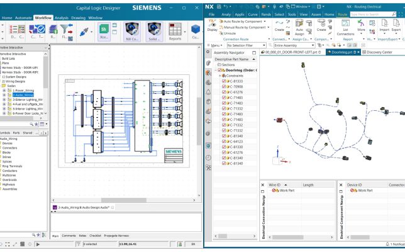The image size is (405, 252).
Task: Expand Auto Route by Component dropdown arrow
Action: 265,21
